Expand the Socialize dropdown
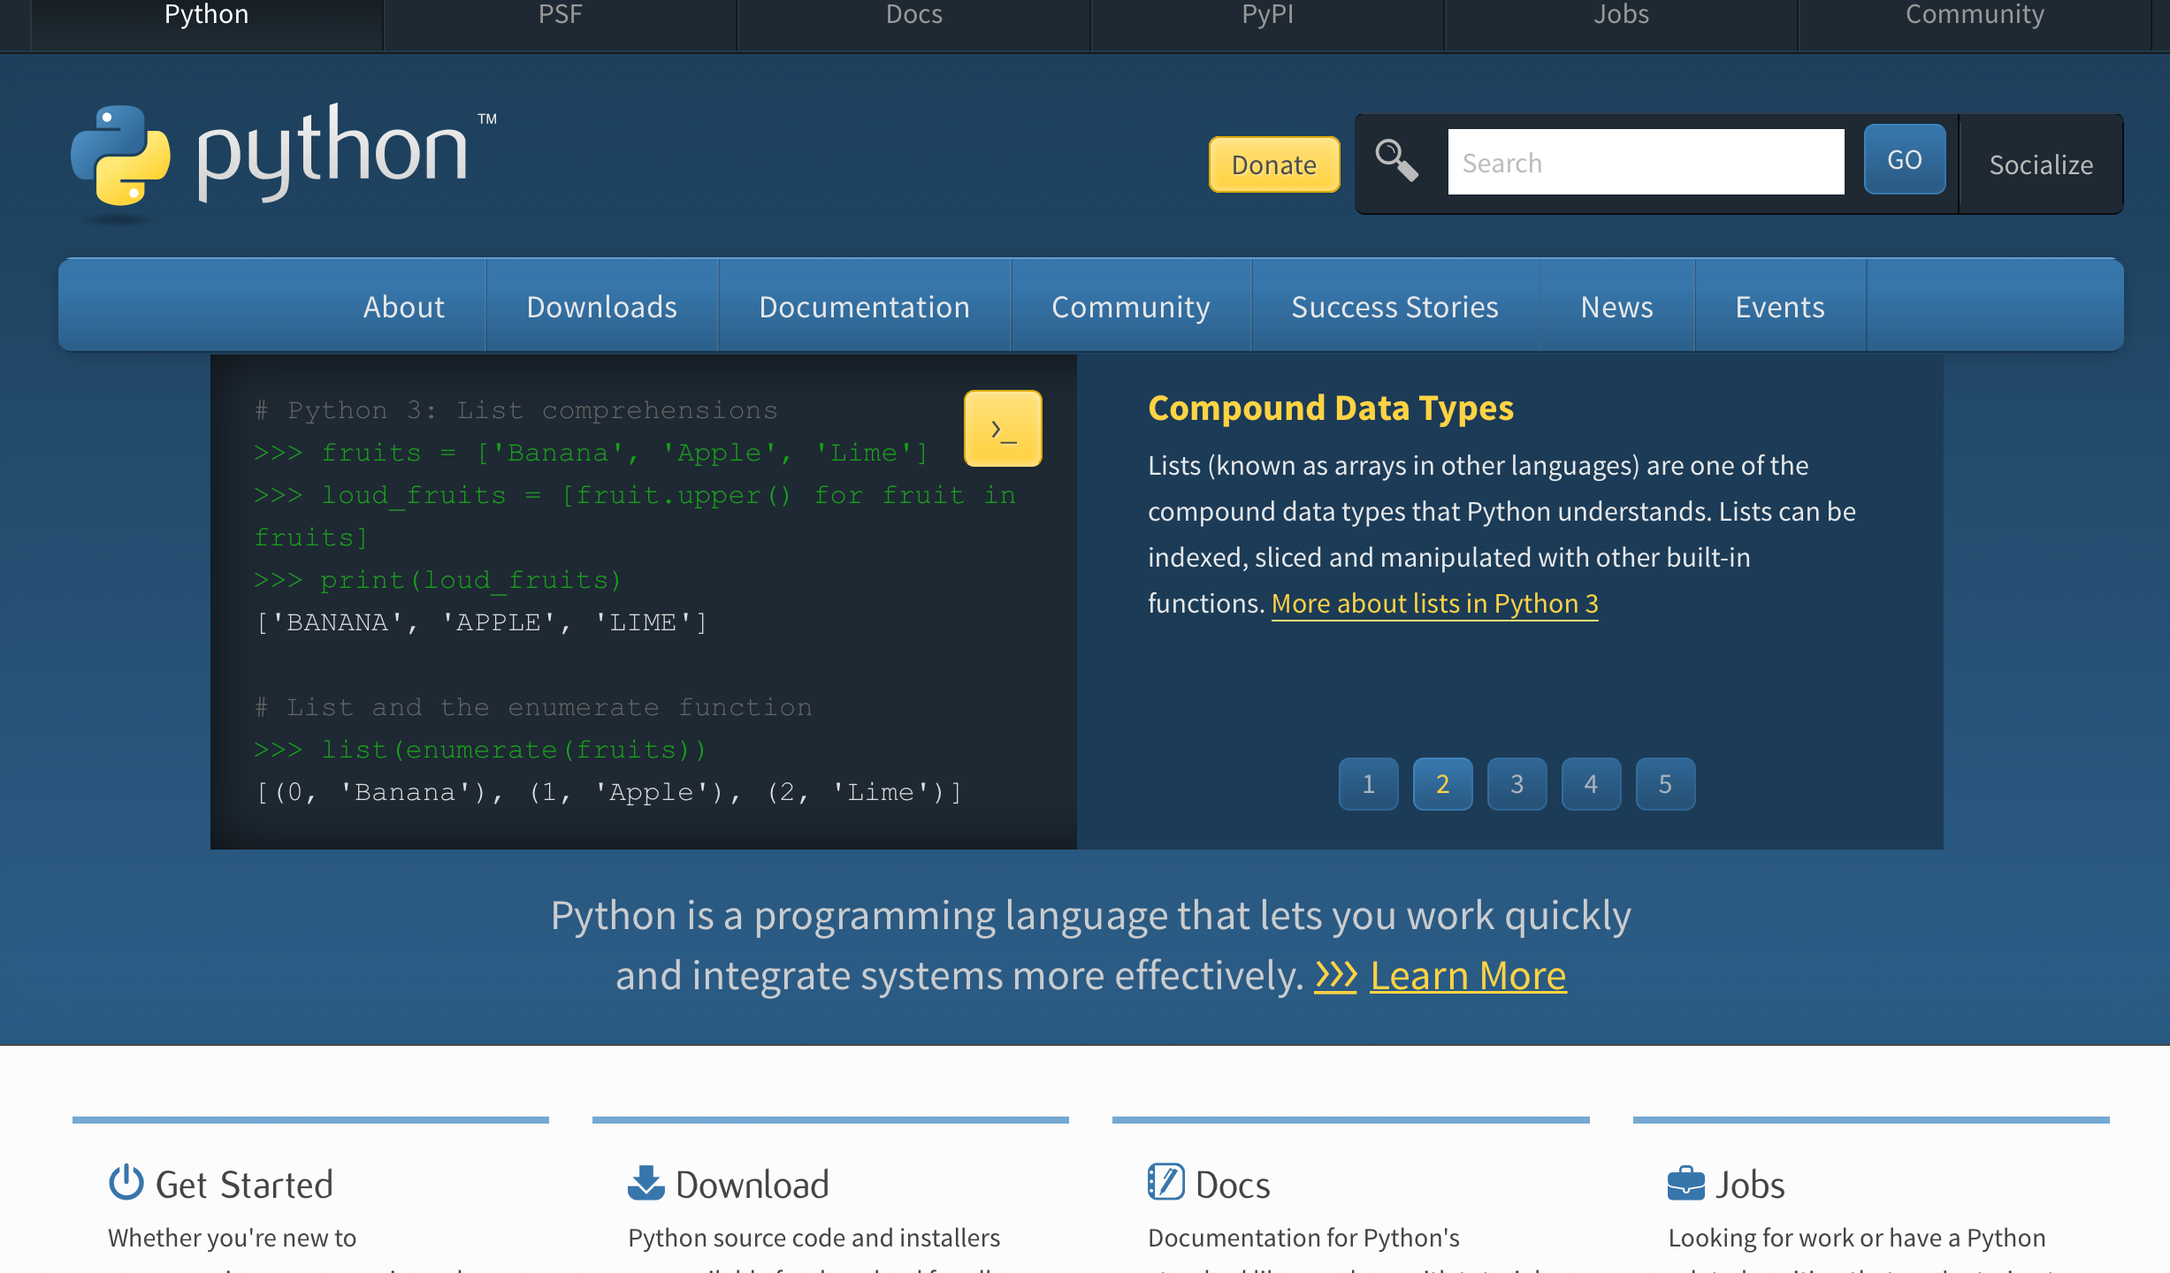This screenshot has width=2170, height=1273. point(2041,164)
